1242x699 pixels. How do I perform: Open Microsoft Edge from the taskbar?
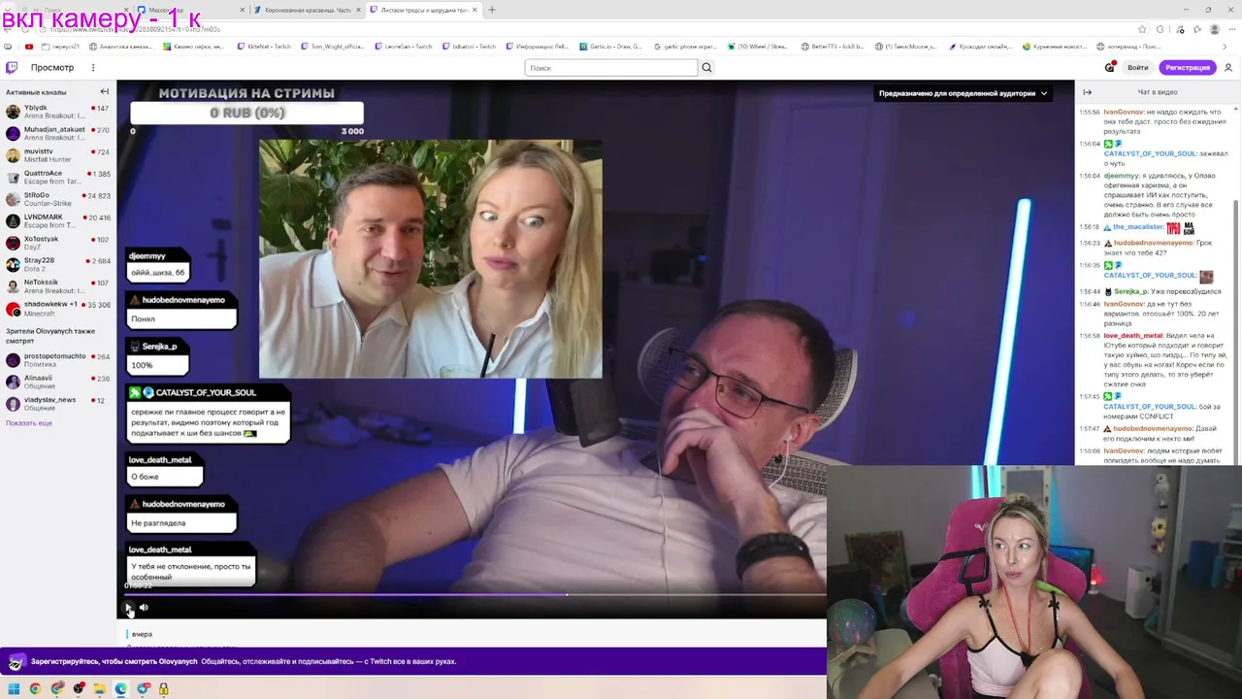[x=120, y=689]
